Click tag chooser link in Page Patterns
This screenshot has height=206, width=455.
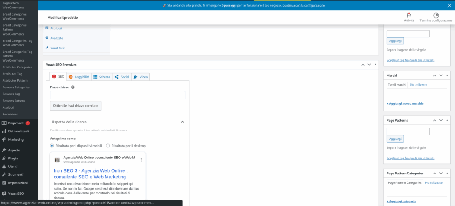pyautogui.click(x=411, y=158)
